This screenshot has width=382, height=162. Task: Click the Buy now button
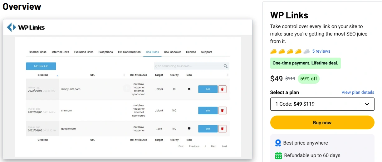[322, 122]
